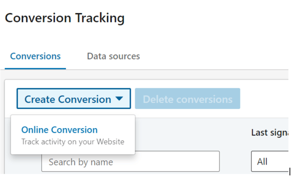The width and height of the screenshot is (298, 180).
Task: Focus the Search by name field
Action: coord(130,161)
